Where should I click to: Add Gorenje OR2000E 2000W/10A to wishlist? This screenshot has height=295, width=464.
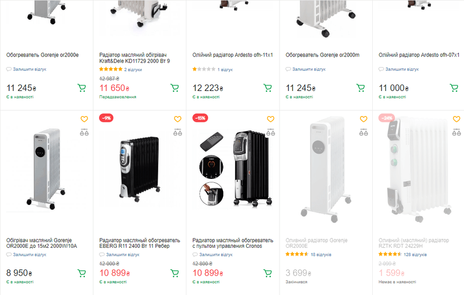point(84,119)
